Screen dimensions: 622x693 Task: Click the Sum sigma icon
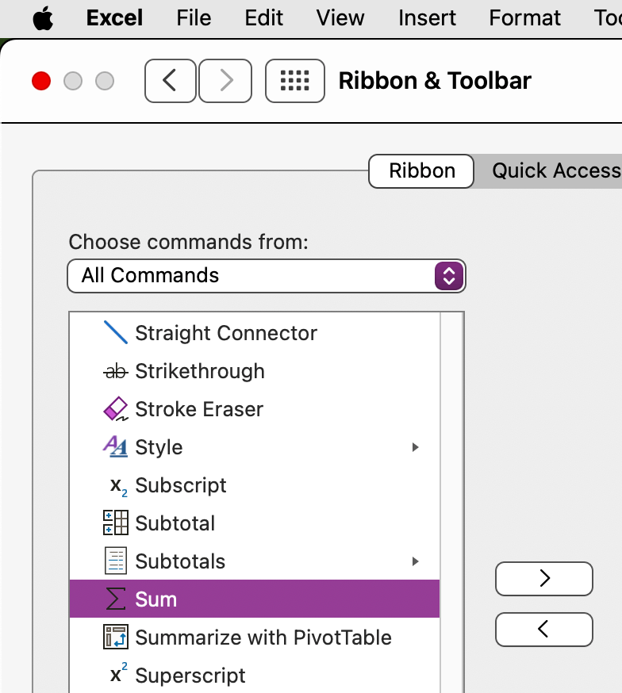pos(116,599)
